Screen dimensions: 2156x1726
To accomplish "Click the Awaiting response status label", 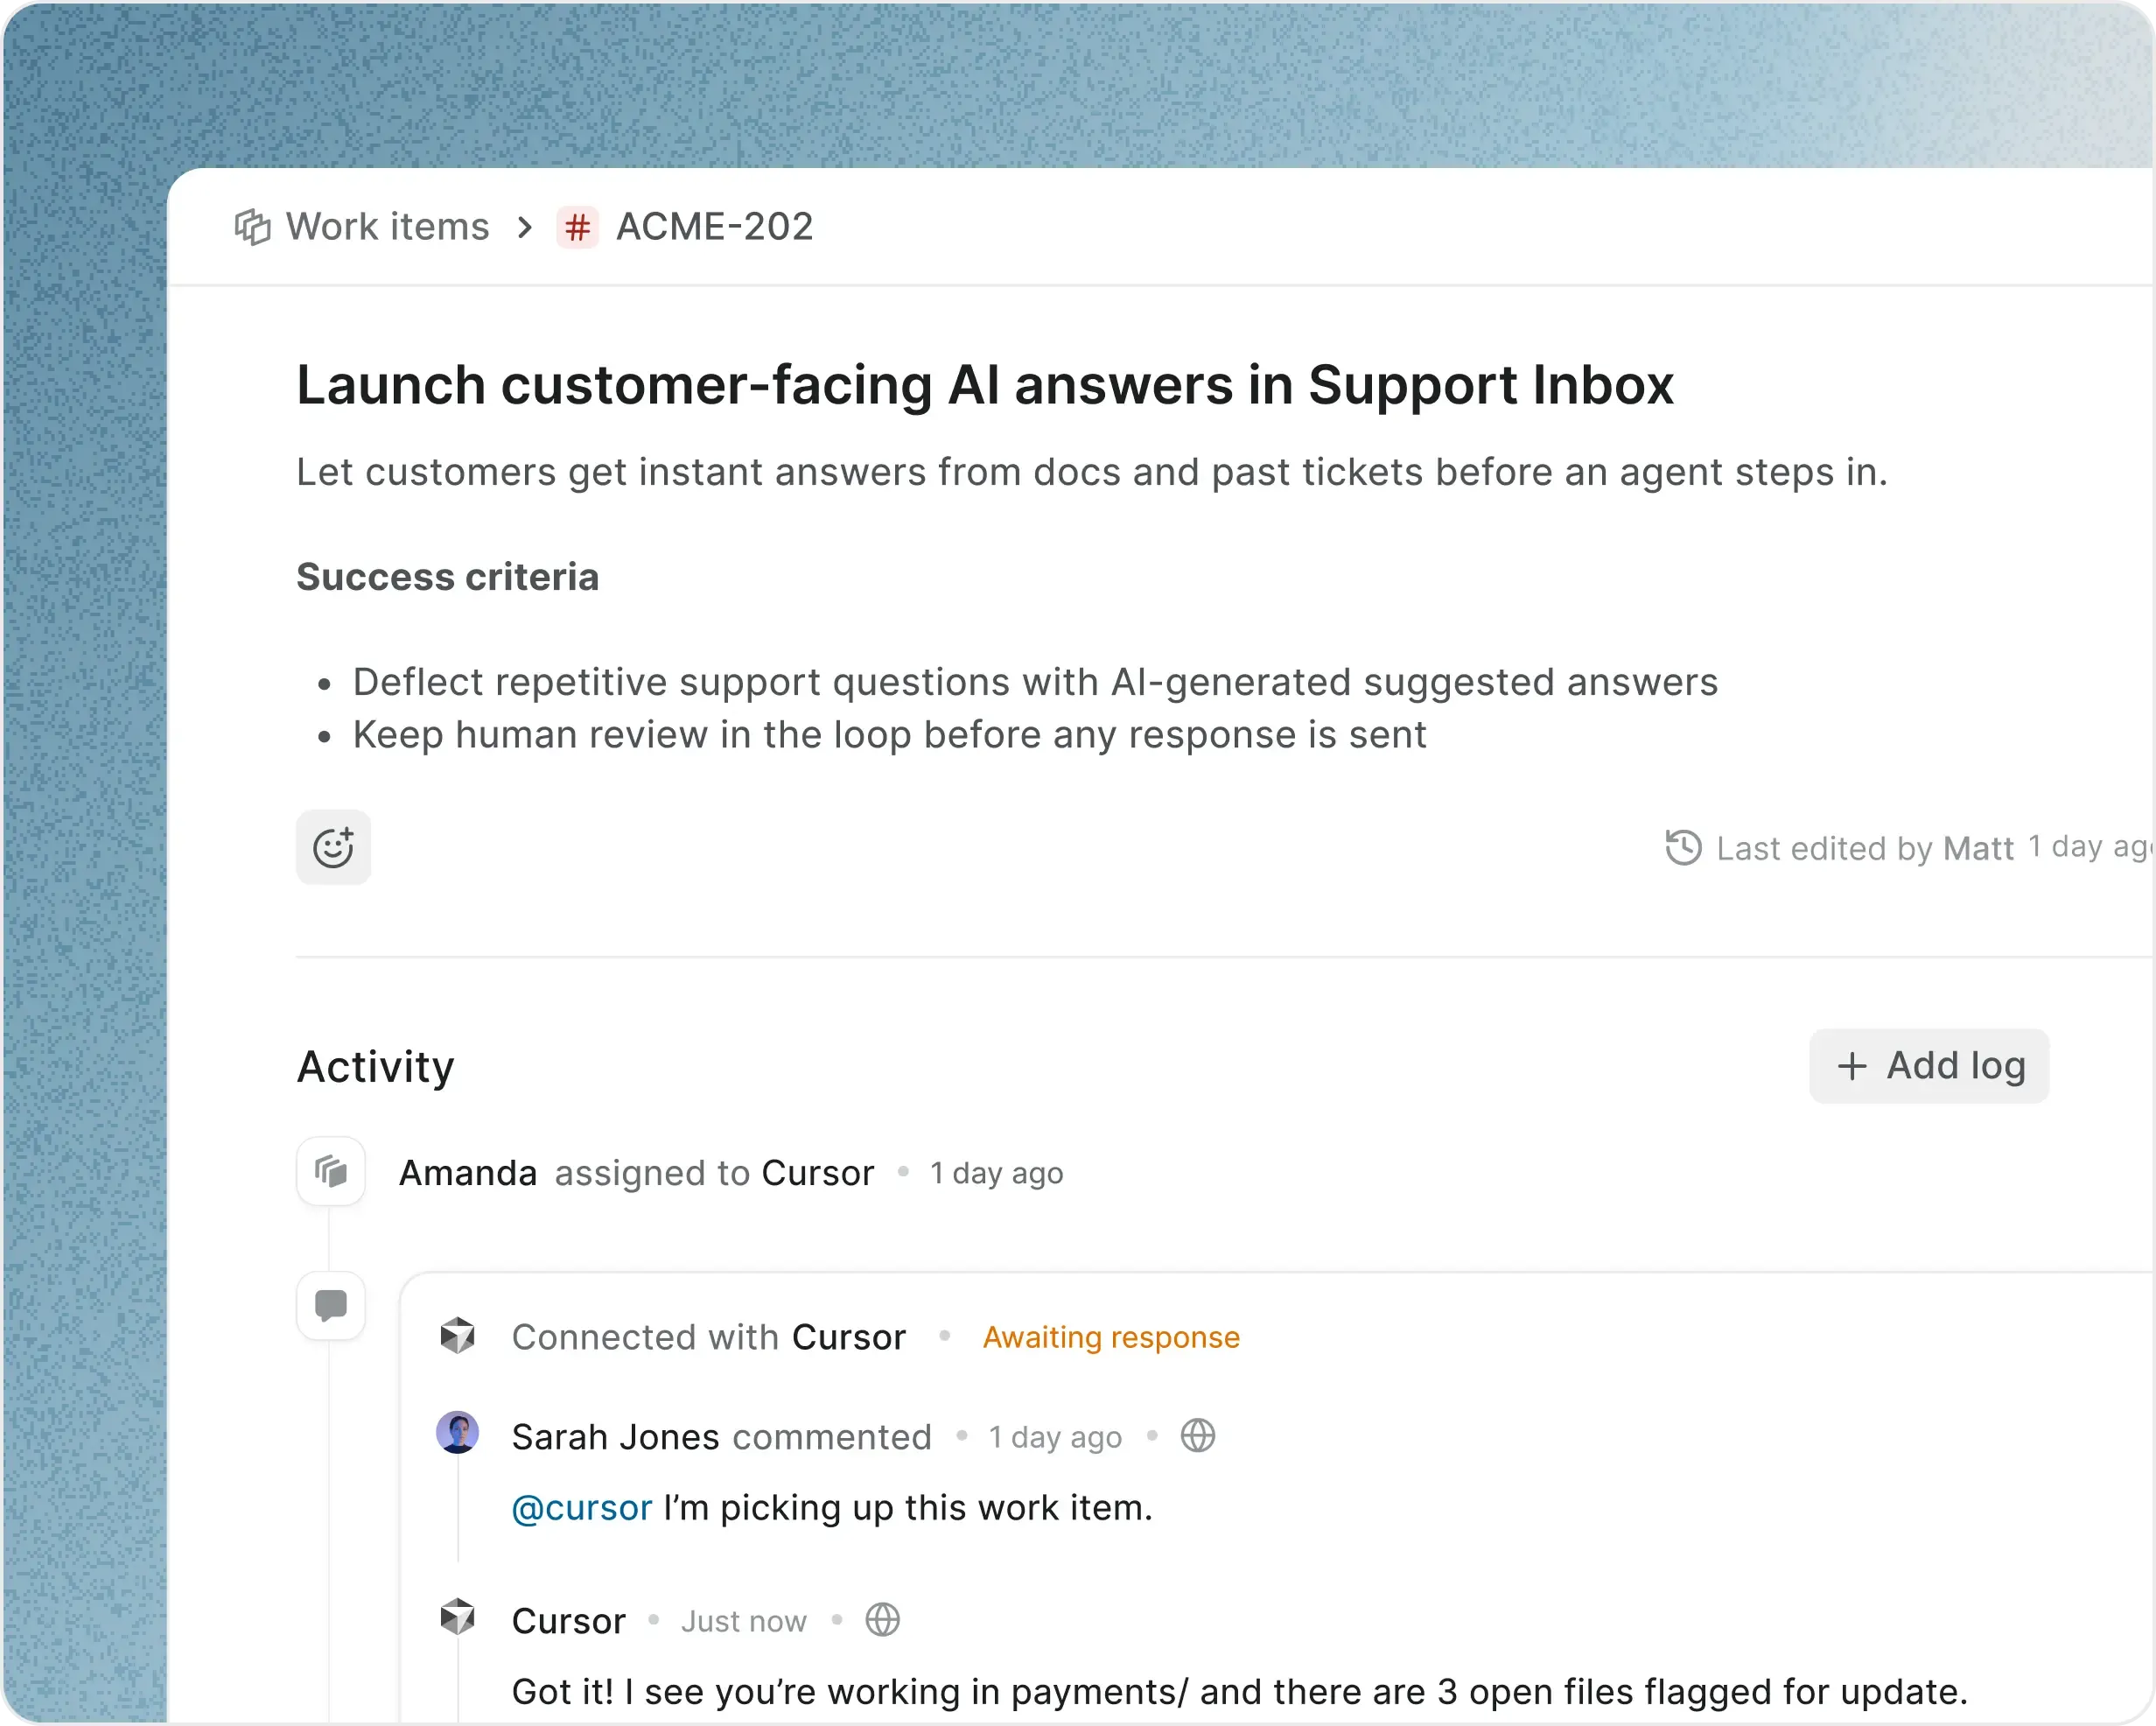I will coord(1110,1336).
